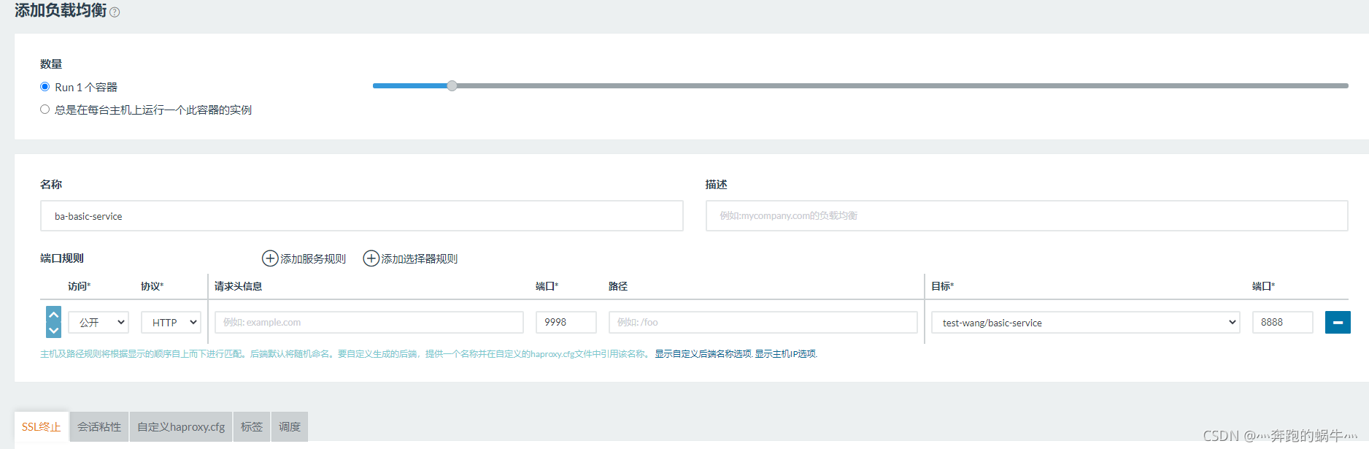Image resolution: width=1369 pixels, height=449 pixels.
Task: Click the 路径 field with /foo placeholder
Action: (x=763, y=322)
